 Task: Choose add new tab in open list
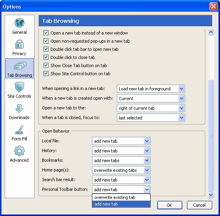(121, 204)
